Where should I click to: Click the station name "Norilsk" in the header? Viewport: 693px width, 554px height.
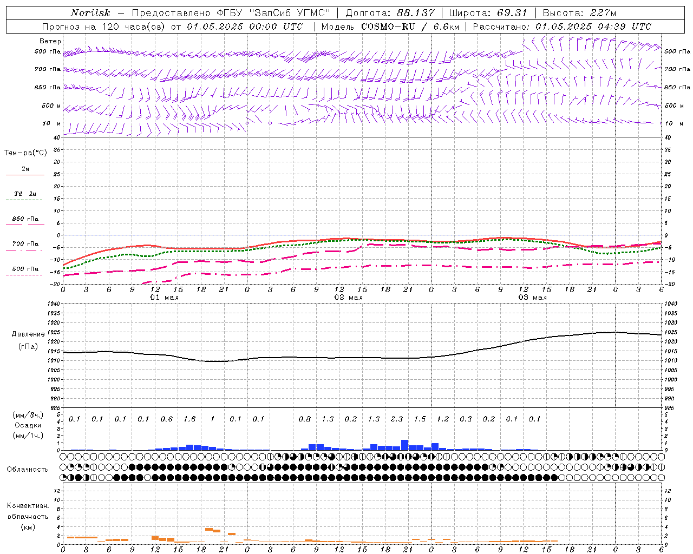point(90,13)
